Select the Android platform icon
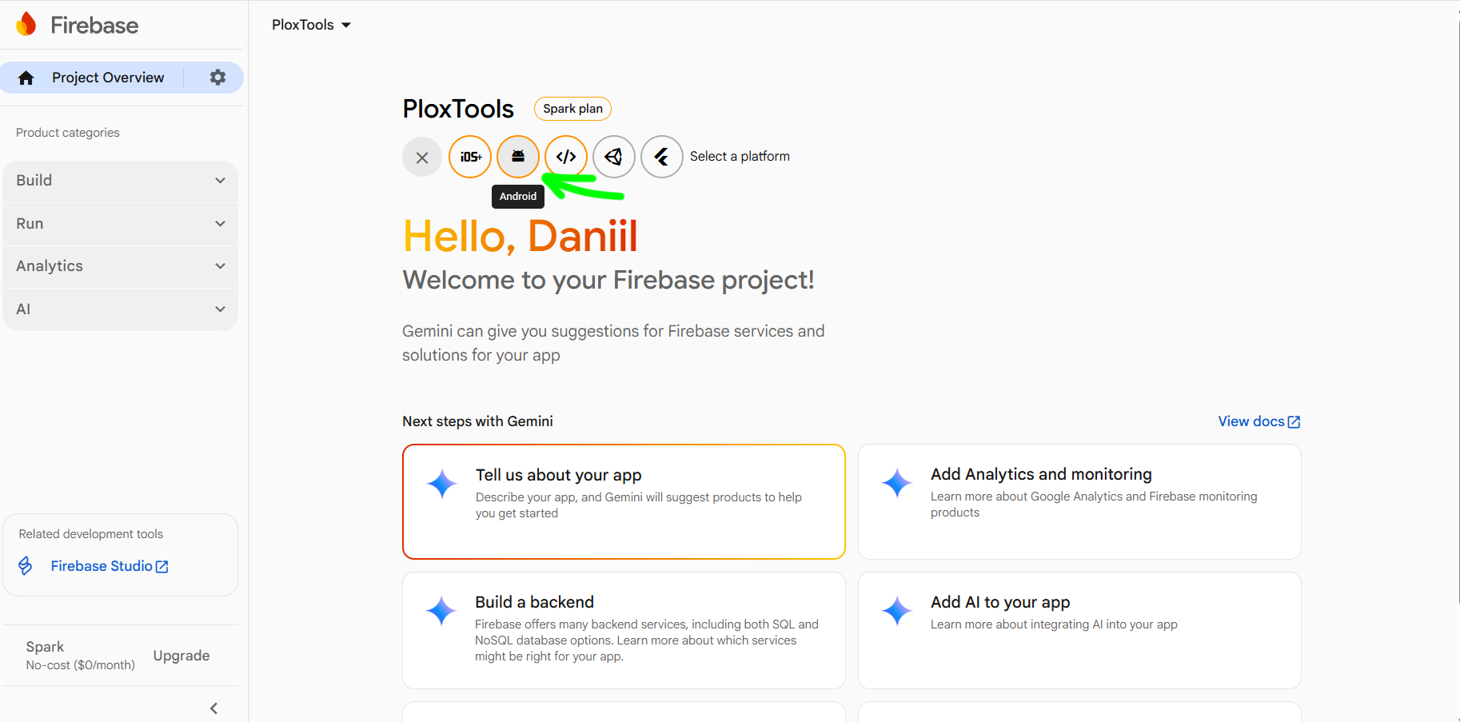 (518, 157)
